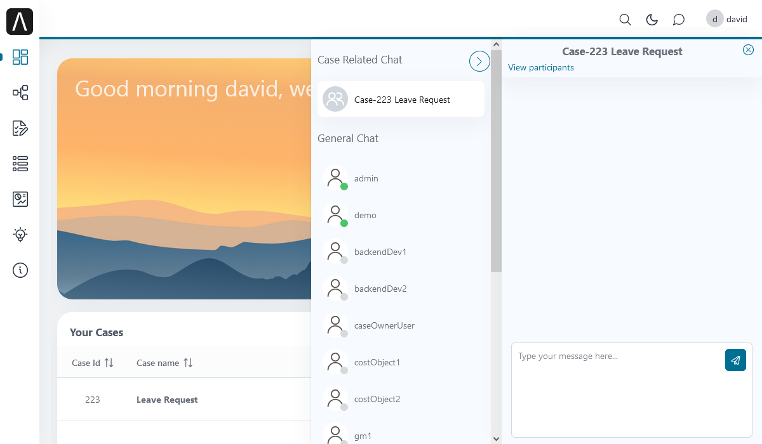This screenshot has height=444, width=762.
Task: Open chat with demo
Action: pyautogui.click(x=401, y=215)
